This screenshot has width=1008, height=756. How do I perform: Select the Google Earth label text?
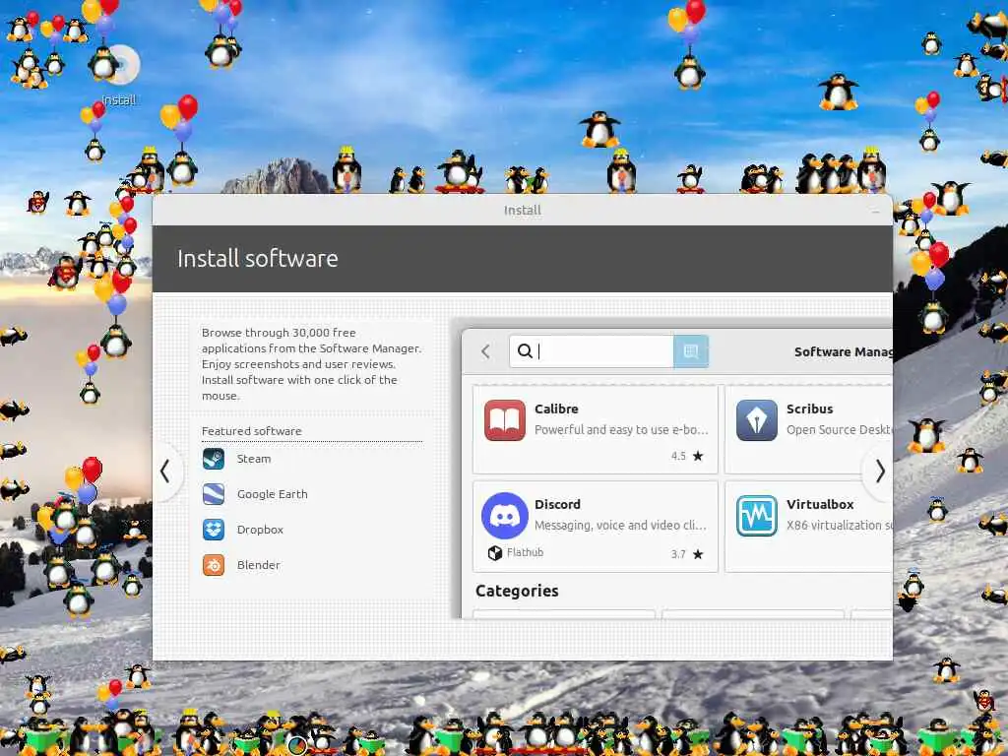tap(272, 494)
